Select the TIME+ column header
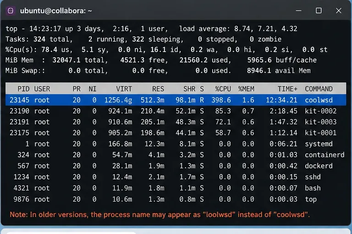Image resolution: width=352 pixels, height=234 pixels. point(287,89)
